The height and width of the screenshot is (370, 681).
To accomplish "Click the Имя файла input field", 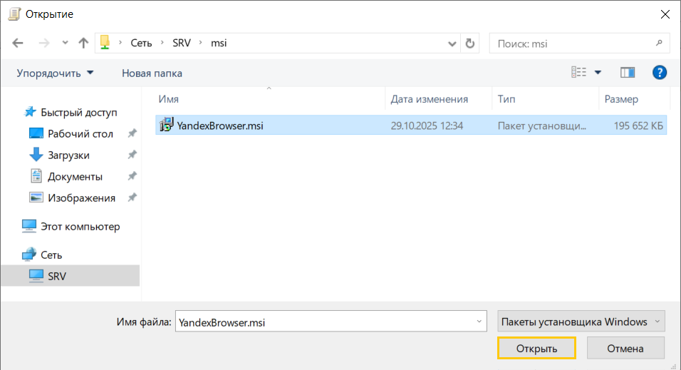I will pyautogui.click(x=331, y=322).
